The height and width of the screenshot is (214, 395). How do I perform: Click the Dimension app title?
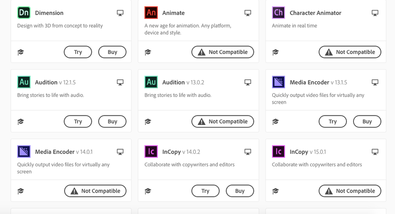(x=49, y=13)
